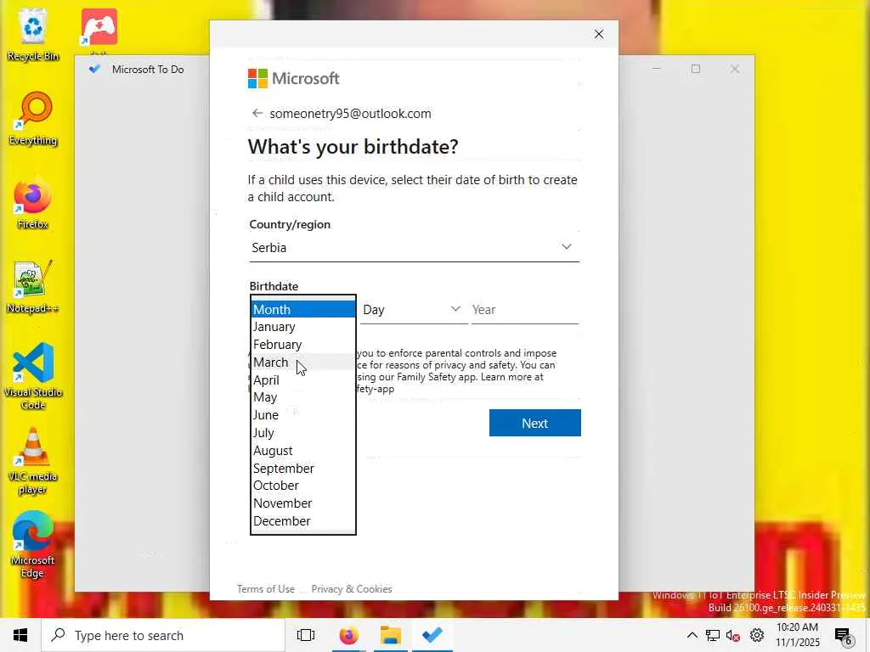Open the Country/region dropdown showing Serbia
870x652 pixels.
tap(415, 248)
